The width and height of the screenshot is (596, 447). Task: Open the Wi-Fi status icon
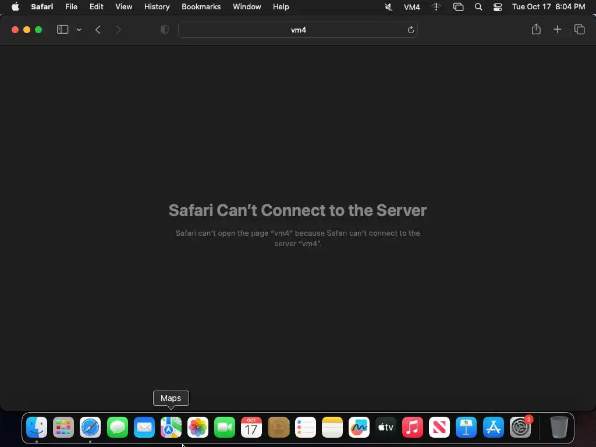point(436,7)
